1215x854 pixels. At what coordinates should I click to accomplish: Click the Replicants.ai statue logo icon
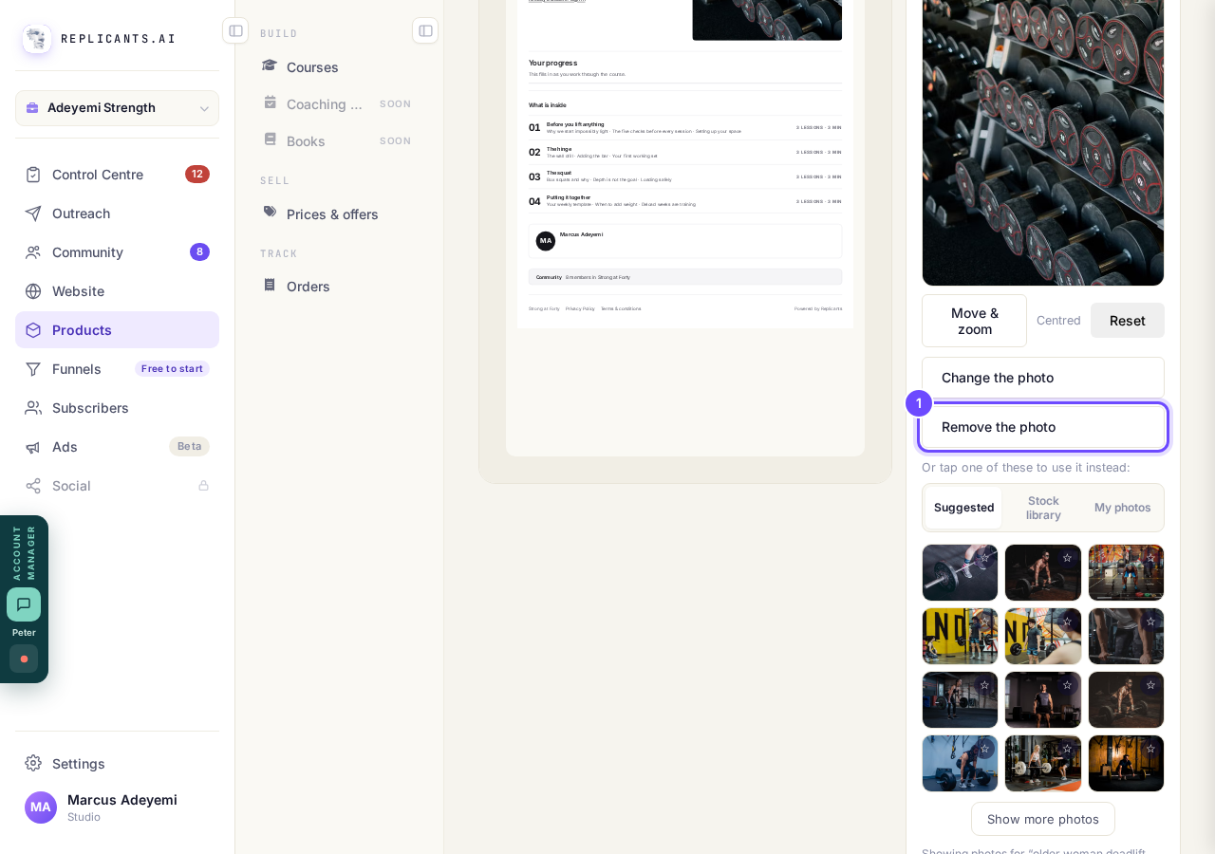37,39
